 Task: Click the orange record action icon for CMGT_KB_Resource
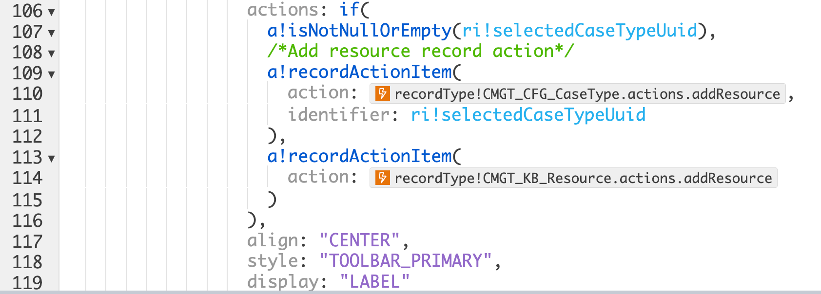[x=383, y=178]
